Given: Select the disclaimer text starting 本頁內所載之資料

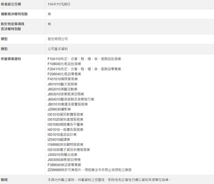Looking at the screenshot, I should 109,180.
